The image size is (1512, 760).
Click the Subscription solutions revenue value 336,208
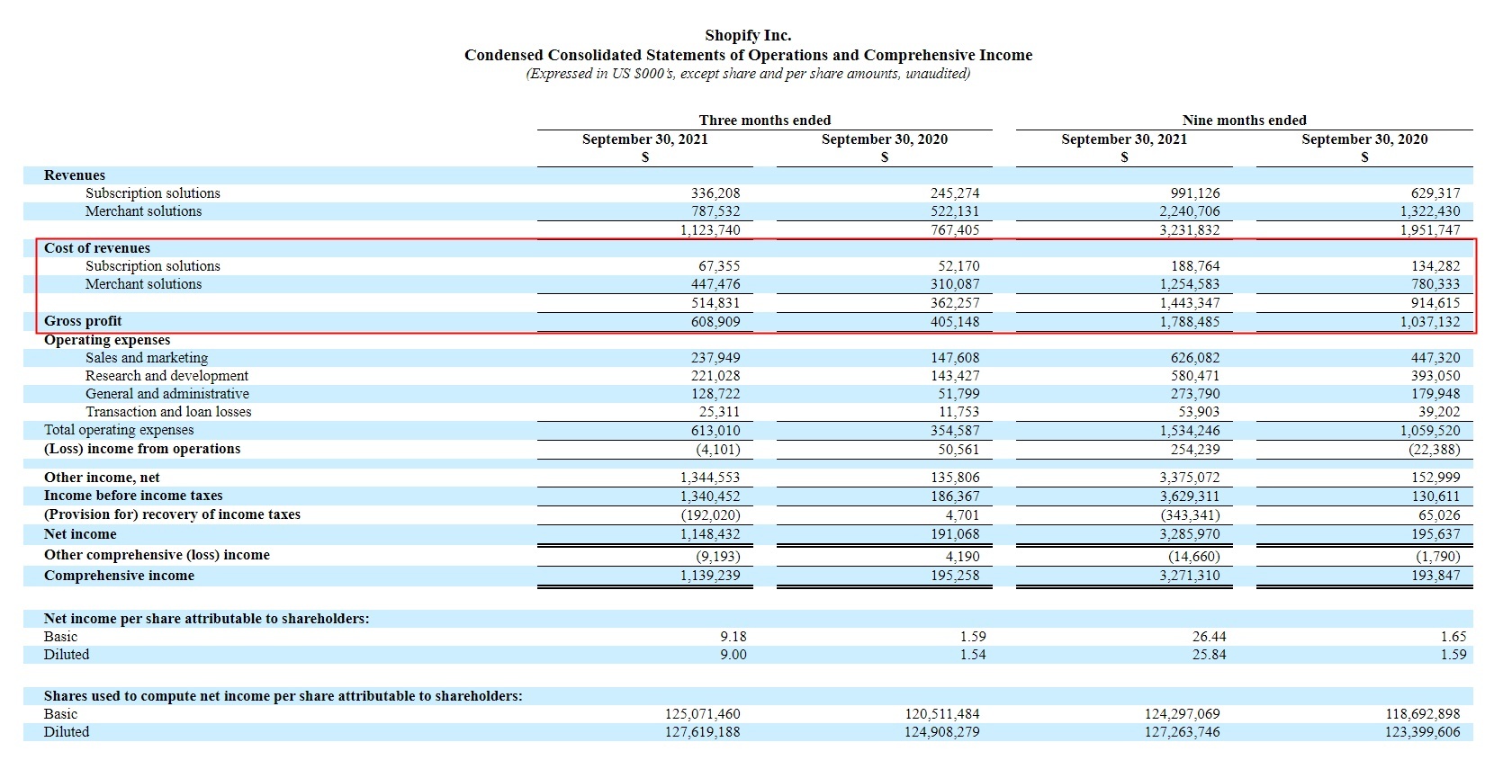pyautogui.click(x=715, y=193)
